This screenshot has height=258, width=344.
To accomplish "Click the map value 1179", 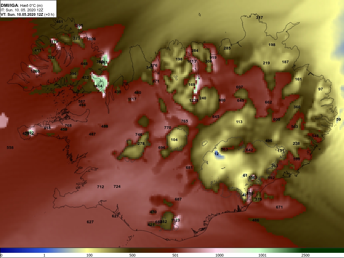I will (54, 42).
